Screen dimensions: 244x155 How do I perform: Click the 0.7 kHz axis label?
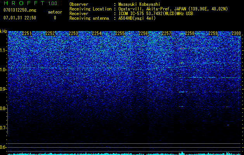tap(3, 128)
